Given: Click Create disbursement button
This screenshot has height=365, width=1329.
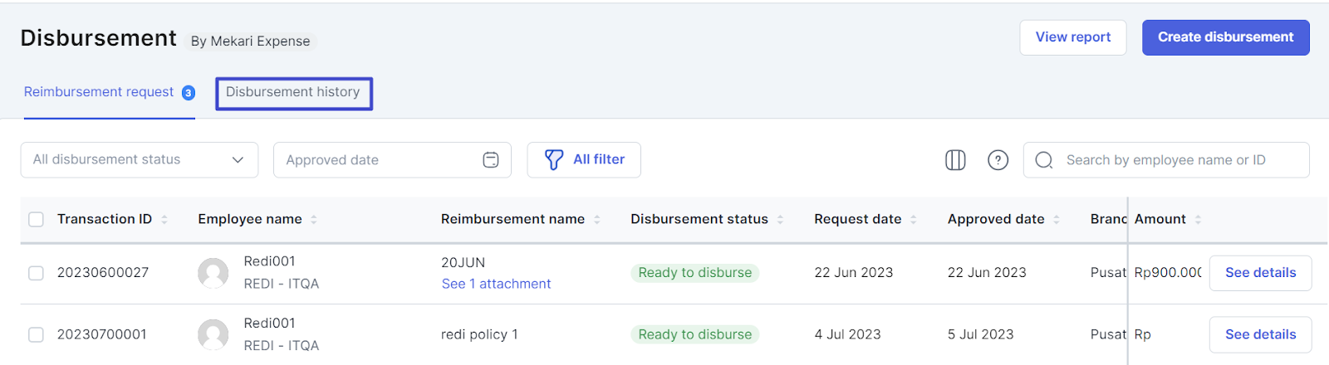Looking at the screenshot, I should click(1226, 37).
